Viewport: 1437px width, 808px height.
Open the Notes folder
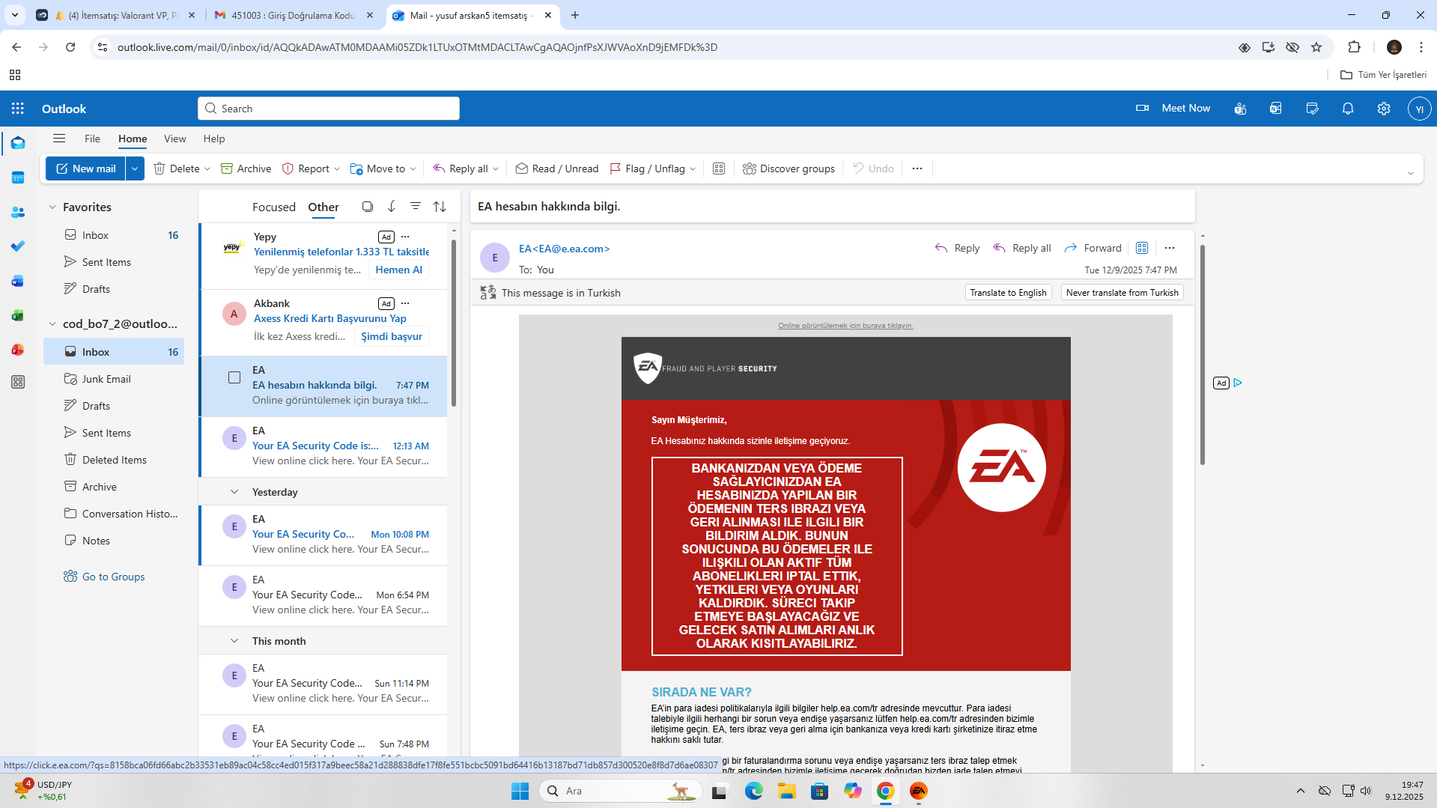point(114,541)
